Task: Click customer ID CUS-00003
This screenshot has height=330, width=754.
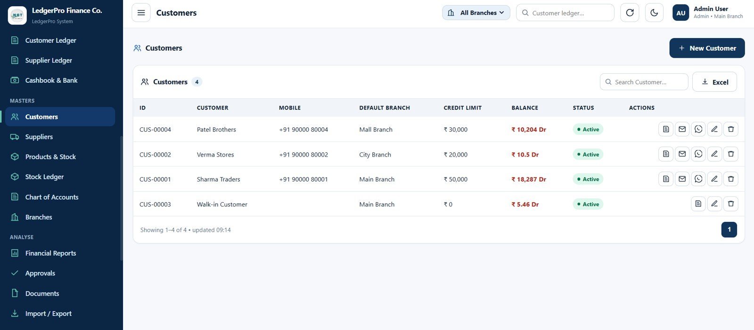Action: pyautogui.click(x=155, y=204)
